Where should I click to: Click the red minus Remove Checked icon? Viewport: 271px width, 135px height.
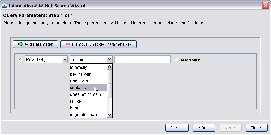[68, 44]
